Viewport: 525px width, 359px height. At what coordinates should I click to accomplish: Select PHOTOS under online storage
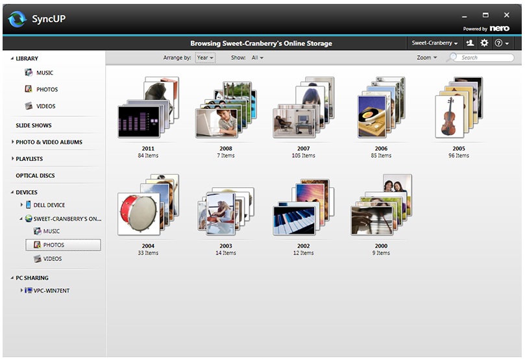click(x=54, y=245)
